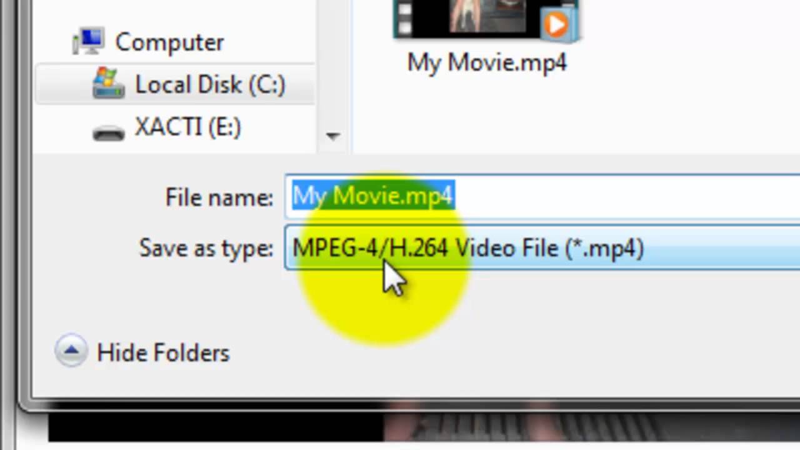The height and width of the screenshot is (450, 800).
Task: Select the My Movie.mp4 video thumbnail
Action: tap(486, 19)
